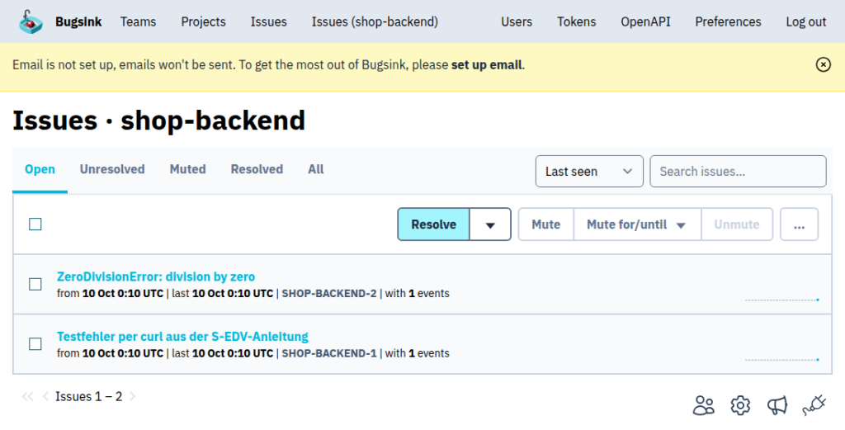Open SDK setup via plug icon

814,406
